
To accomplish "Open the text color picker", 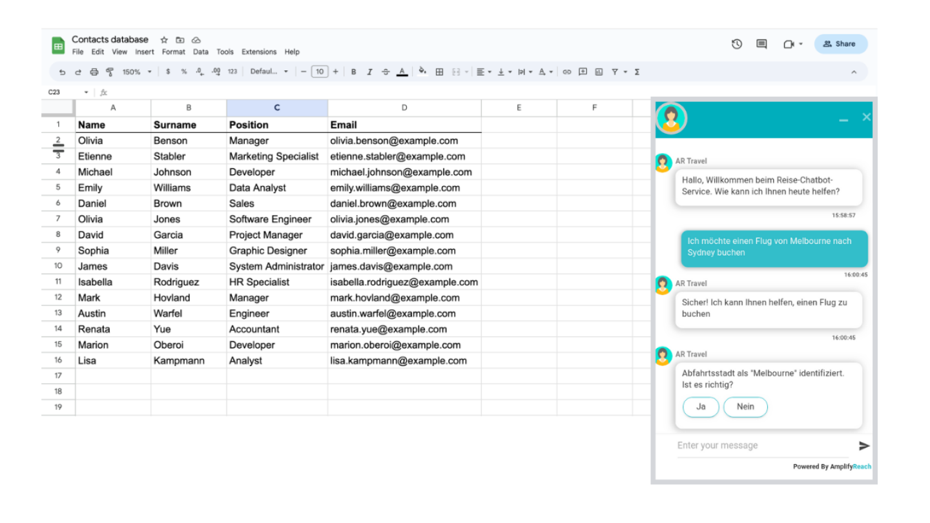I will pyautogui.click(x=402, y=72).
